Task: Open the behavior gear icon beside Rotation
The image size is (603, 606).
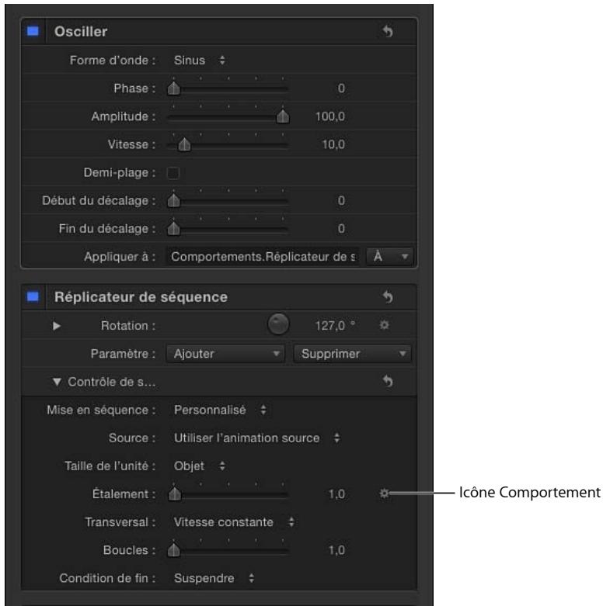Action: point(384,325)
